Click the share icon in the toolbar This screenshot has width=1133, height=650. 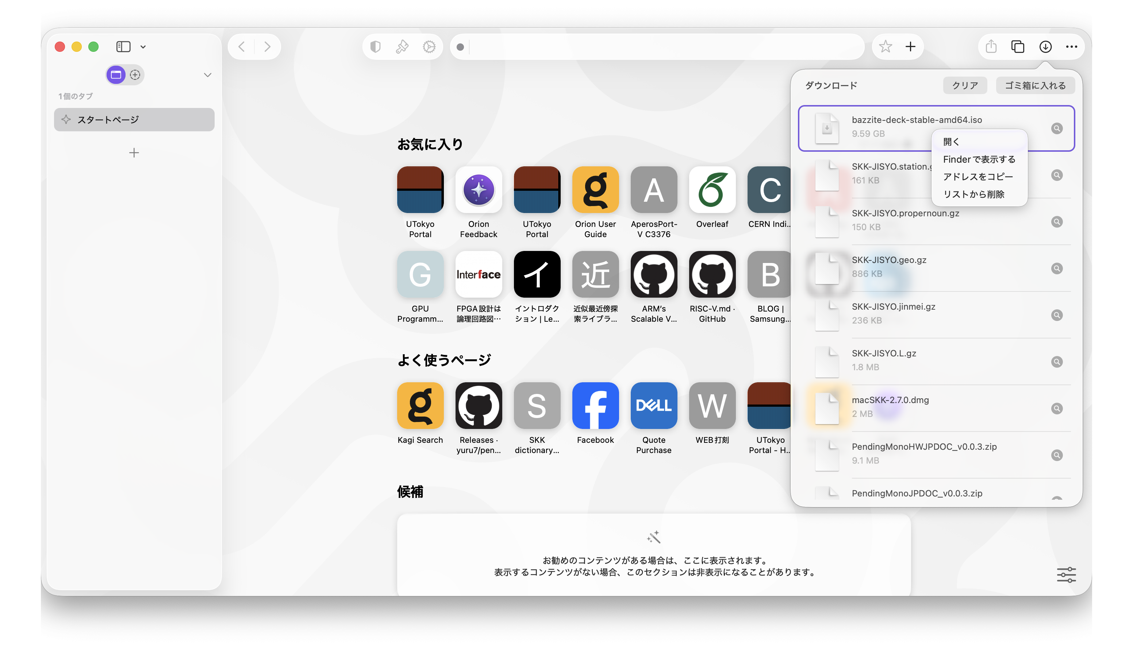[x=991, y=46]
